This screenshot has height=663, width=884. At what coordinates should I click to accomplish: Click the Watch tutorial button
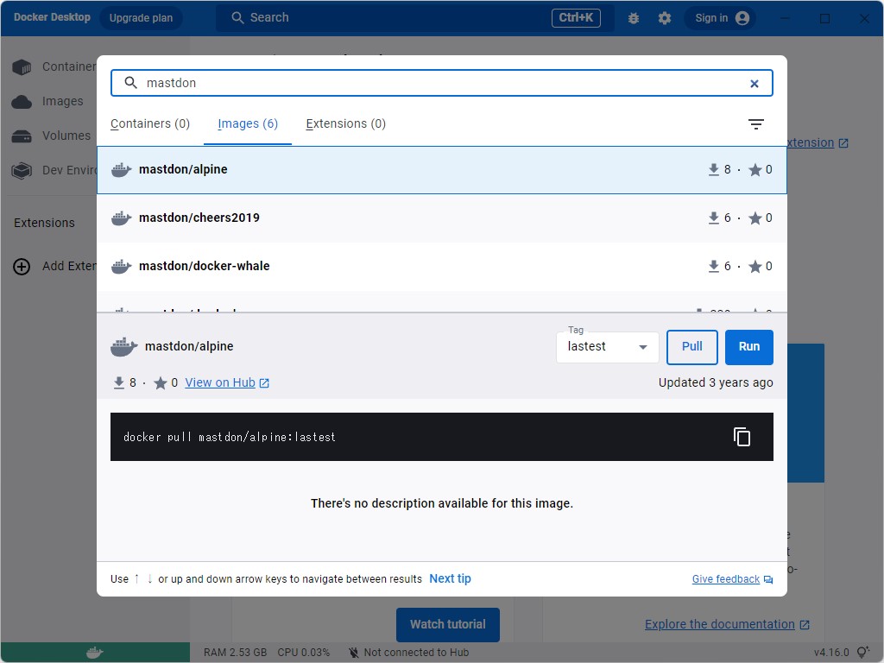click(x=448, y=625)
